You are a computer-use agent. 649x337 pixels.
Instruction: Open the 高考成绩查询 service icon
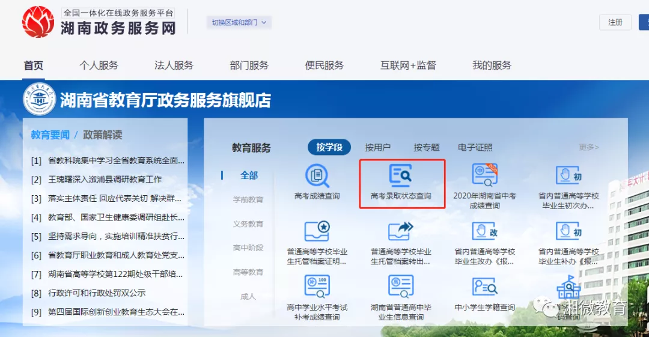pos(317,176)
